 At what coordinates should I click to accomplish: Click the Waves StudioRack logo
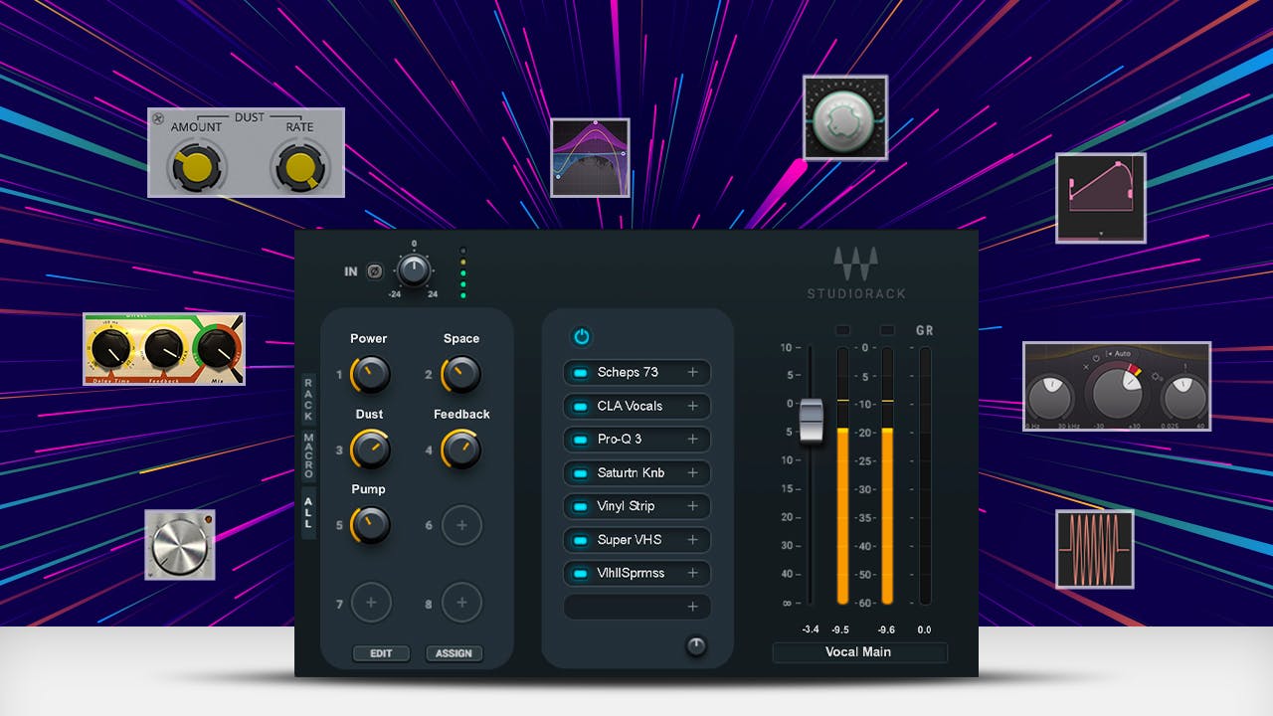(x=856, y=273)
